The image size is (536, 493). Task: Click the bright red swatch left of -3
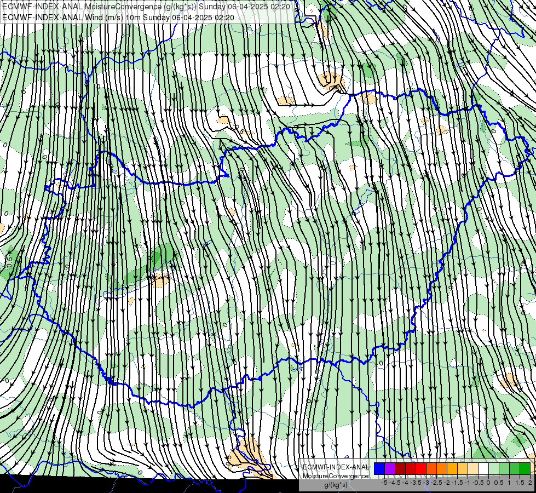coord(421,469)
